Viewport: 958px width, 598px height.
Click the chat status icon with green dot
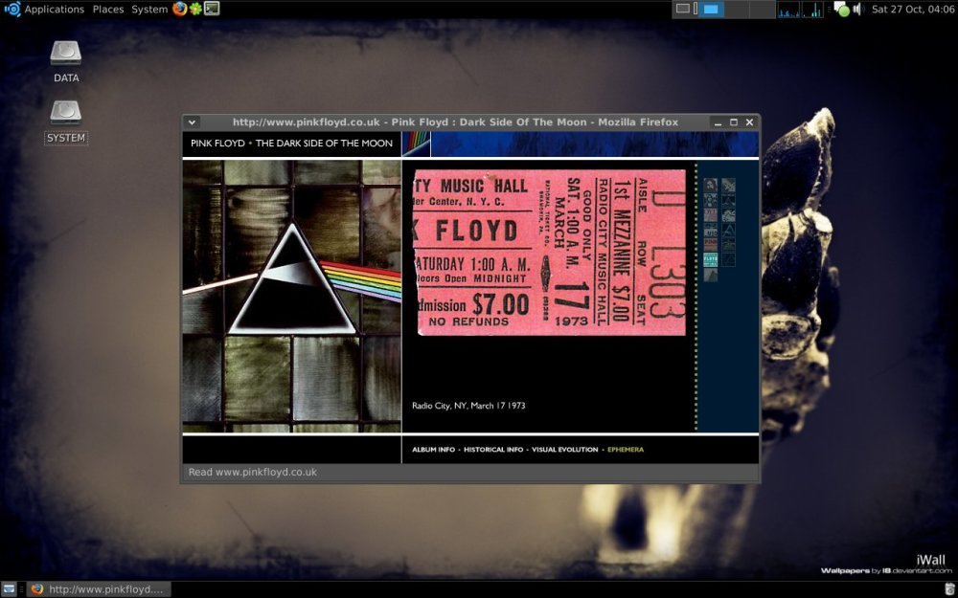(x=841, y=10)
